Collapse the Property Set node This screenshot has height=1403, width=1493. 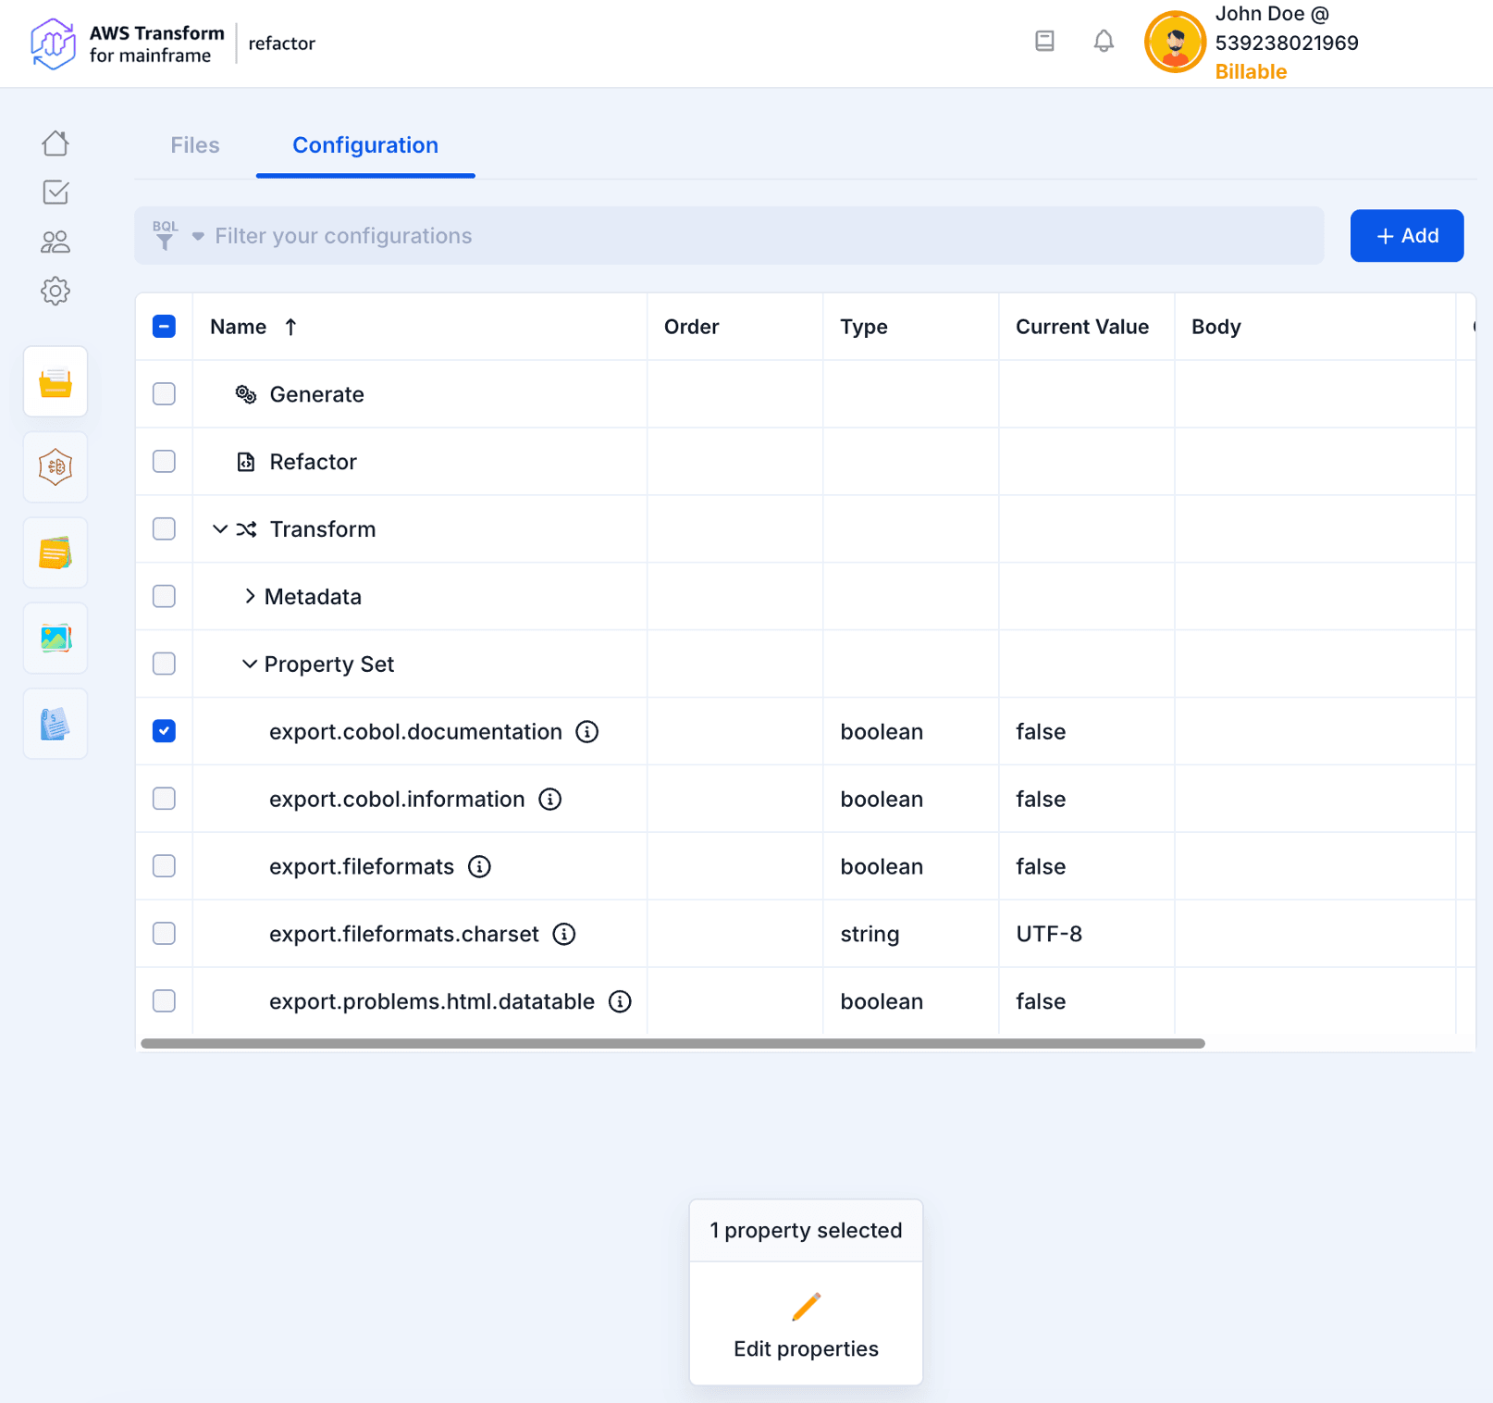pos(250,664)
